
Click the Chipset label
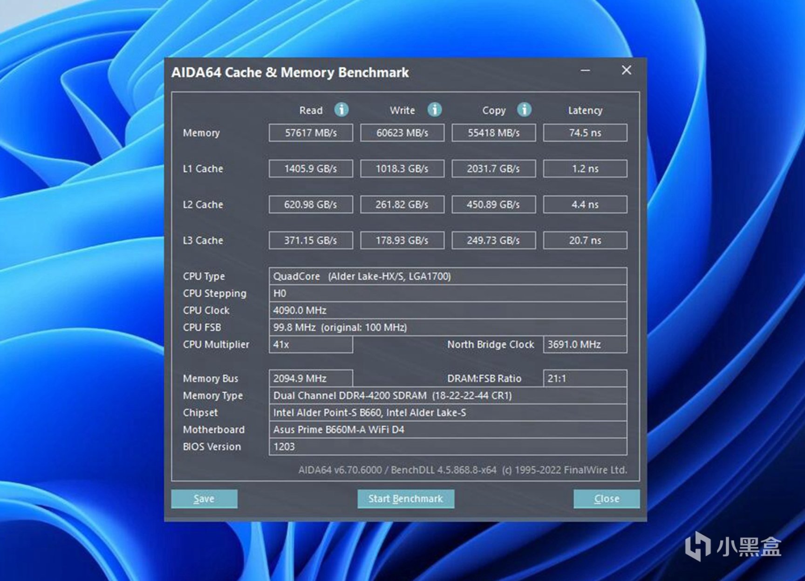(200, 413)
